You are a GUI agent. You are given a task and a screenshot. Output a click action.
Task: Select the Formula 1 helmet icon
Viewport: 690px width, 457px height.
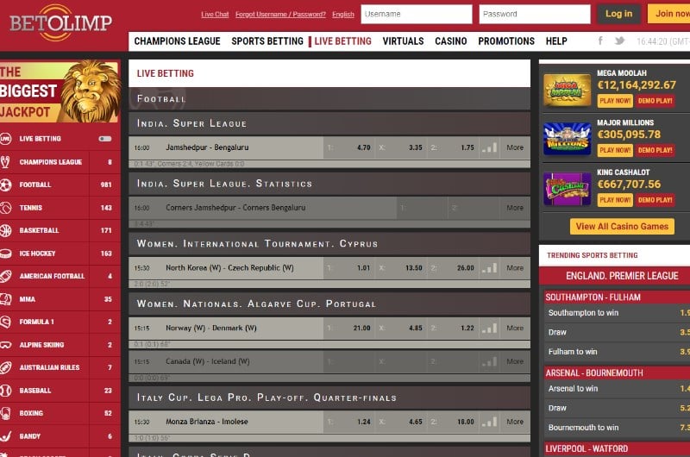tap(7, 322)
